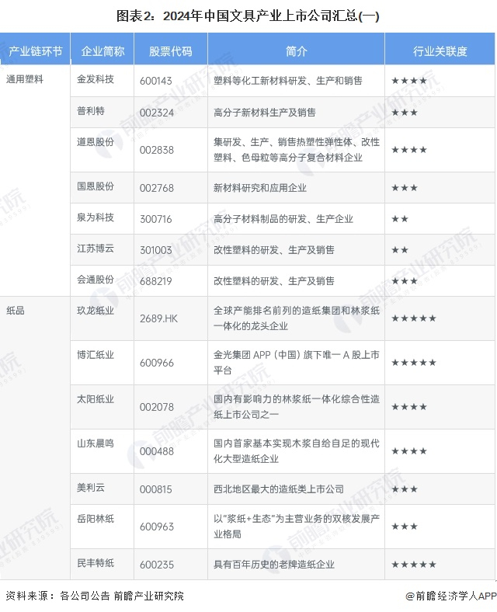Click company name 民丰特纸
Screen dimensions: 497x612
click(96, 563)
